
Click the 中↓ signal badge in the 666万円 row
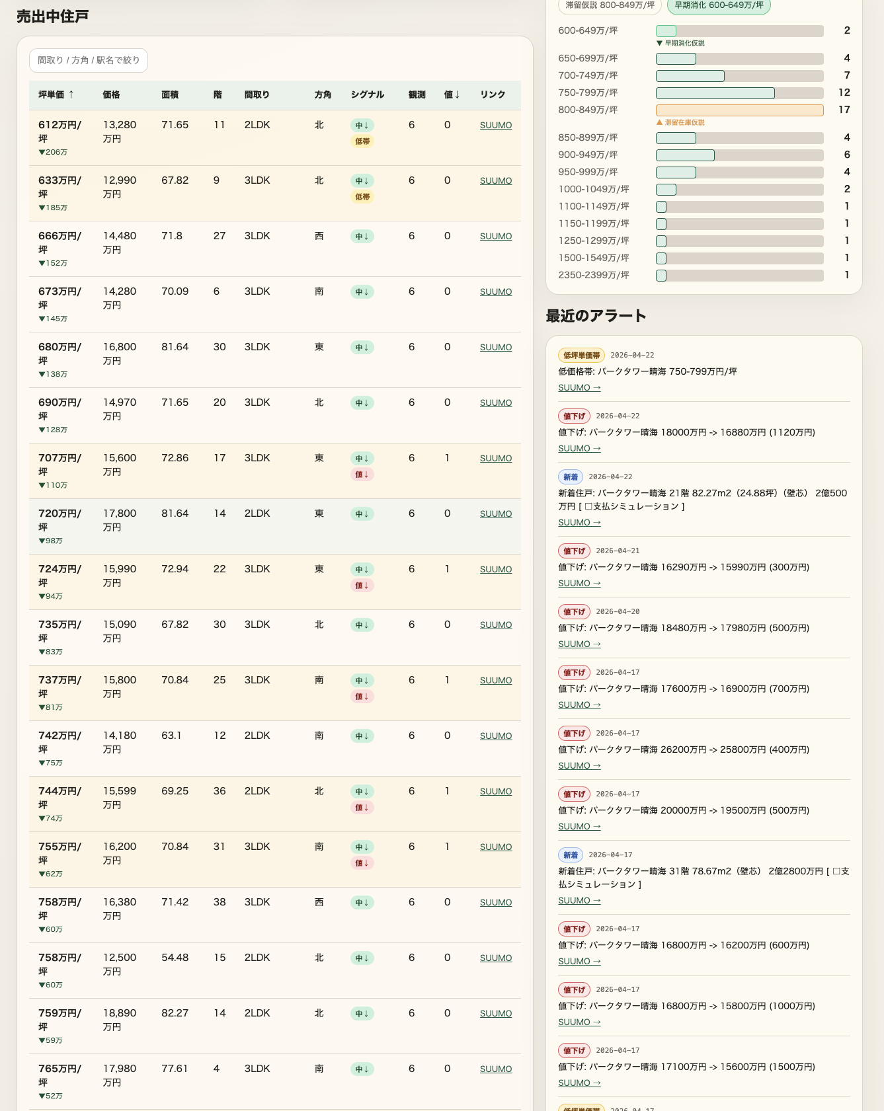[362, 237]
